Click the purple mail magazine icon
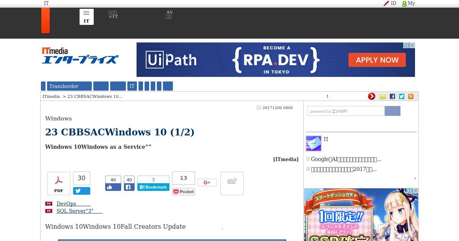Image resolution: width=459 pixels, height=241 pixels. pos(314,143)
